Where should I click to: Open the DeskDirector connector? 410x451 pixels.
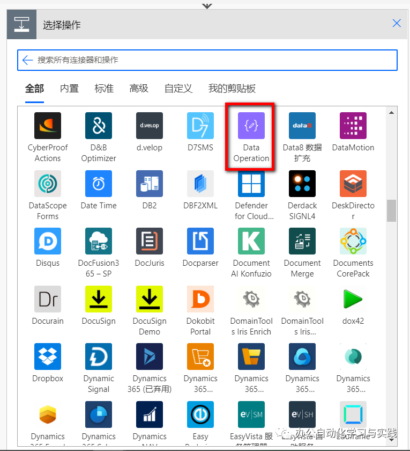(x=353, y=184)
